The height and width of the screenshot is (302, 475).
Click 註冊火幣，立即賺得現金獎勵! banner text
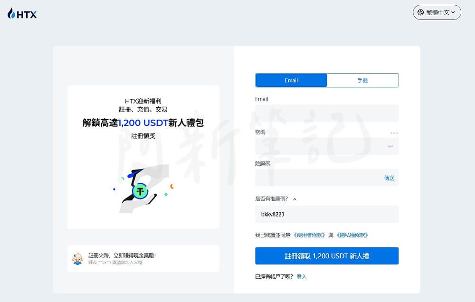click(122, 255)
